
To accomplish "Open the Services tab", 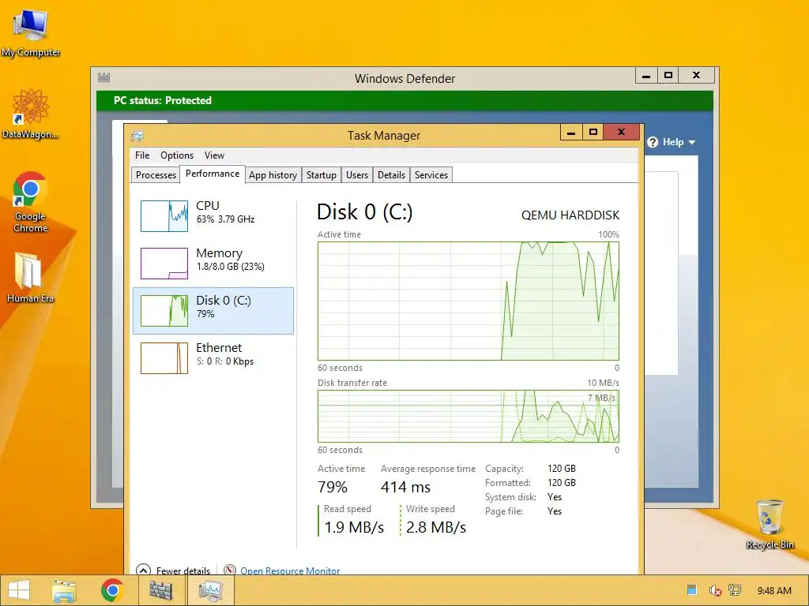I will [431, 174].
